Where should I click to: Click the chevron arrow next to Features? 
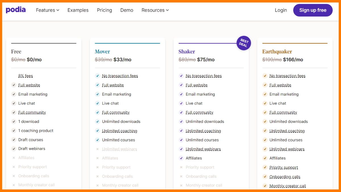point(58,10)
